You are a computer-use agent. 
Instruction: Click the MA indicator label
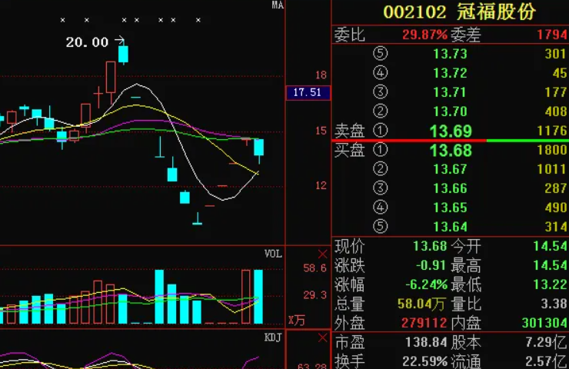[278, 5]
